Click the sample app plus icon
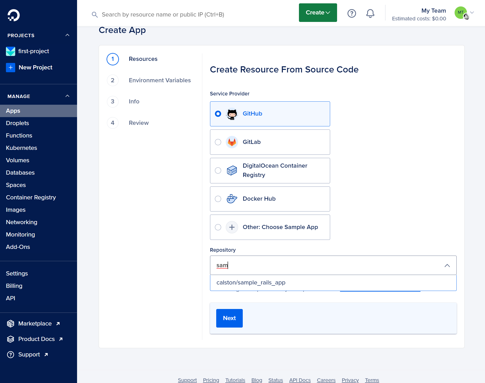This screenshot has height=383, width=485. tap(232, 227)
